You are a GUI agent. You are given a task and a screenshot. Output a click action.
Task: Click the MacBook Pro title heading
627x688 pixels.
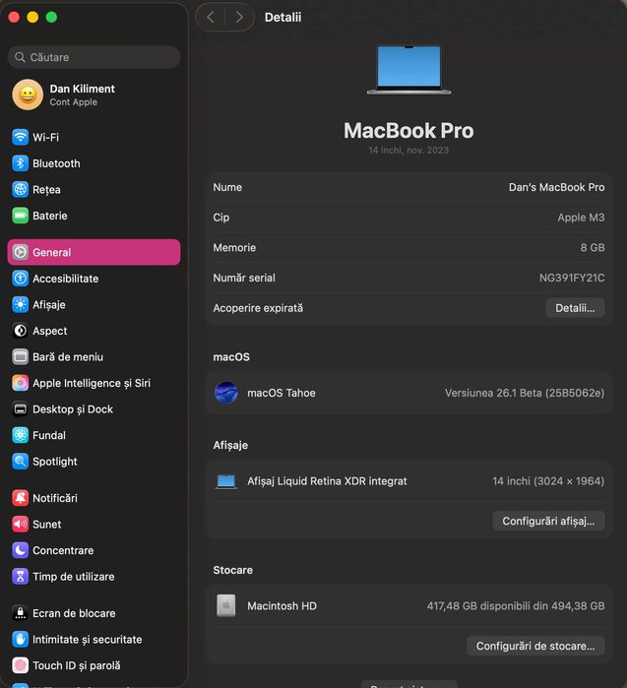[408, 130]
